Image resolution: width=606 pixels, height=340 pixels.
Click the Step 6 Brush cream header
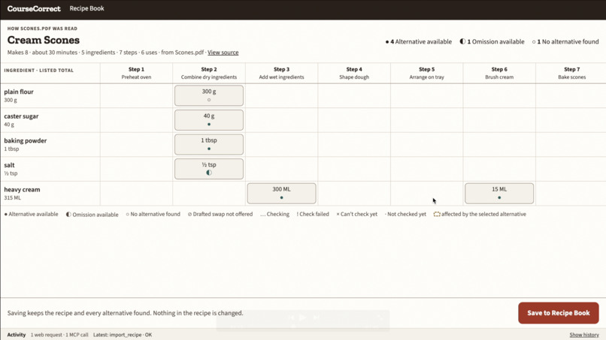499,73
